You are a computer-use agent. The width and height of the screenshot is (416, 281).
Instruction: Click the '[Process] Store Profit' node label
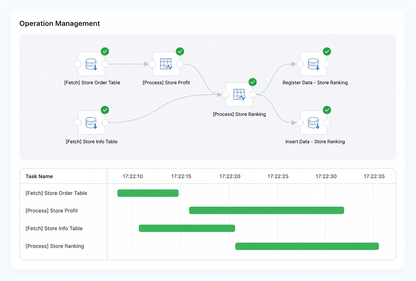[166, 83]
